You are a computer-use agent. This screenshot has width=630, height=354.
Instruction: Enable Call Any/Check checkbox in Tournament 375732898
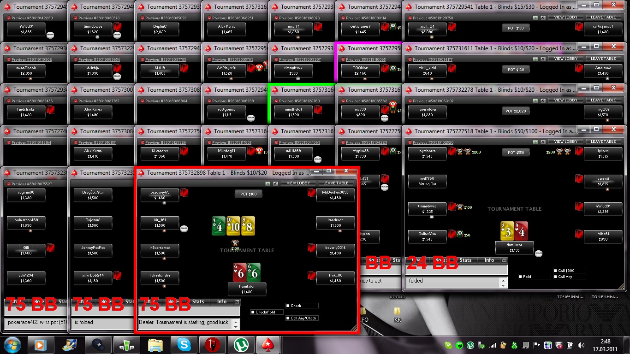(288, 318)
